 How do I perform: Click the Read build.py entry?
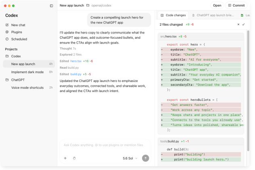(x=69, y=67)
